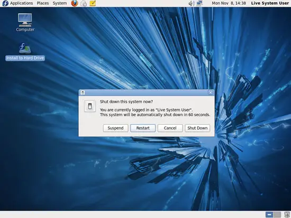Launch Firefox from the top panel
The image size is (291, 218).
[x=75, y=3]
